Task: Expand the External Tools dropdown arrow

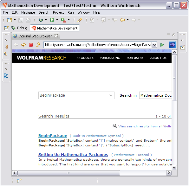Action: click(68, 20)
